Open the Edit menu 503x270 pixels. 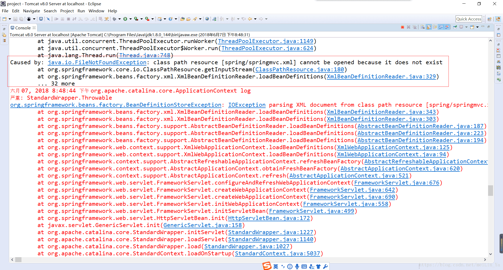tap(16, 11)
